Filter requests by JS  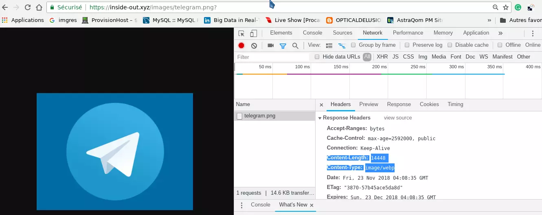click(395, 57)
